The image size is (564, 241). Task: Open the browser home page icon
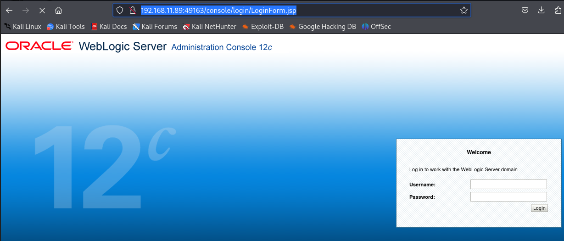tap(58, 10)
